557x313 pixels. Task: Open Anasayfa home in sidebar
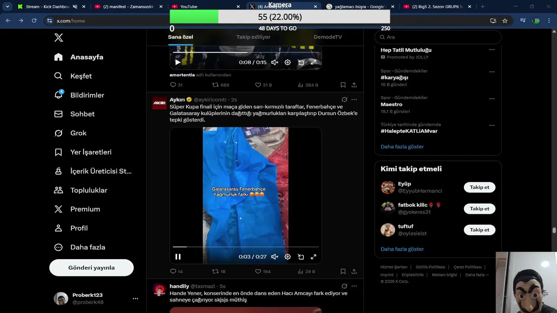coord(79,57)
